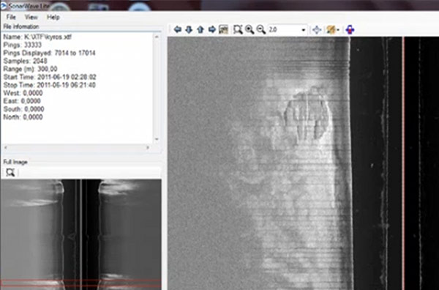Click the Full Image panel zoom icon
The height and width of the screenshot is (290, 439).
[x=10, y=172]
